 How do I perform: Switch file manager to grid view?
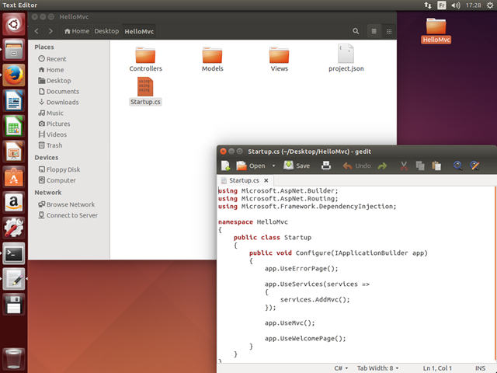coord(390,31)
